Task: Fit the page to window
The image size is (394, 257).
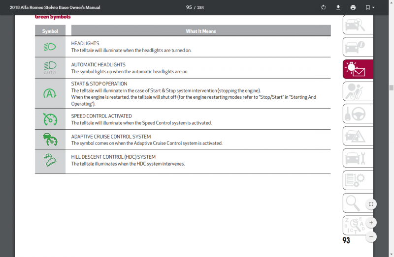Action: tap(371, 204)
